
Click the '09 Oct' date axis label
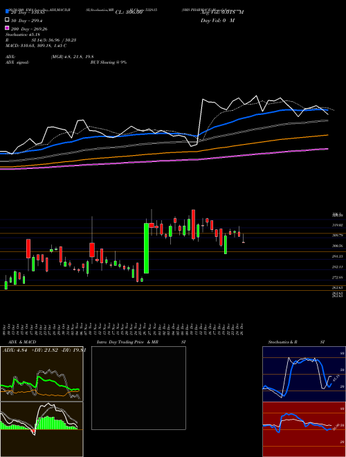coord(6,328)
